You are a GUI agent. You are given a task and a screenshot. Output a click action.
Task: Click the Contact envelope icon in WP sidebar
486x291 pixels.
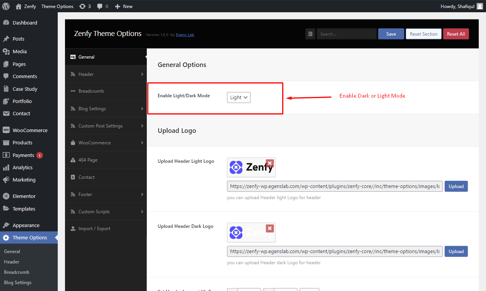pyautogui.click(x=6, y=113)
